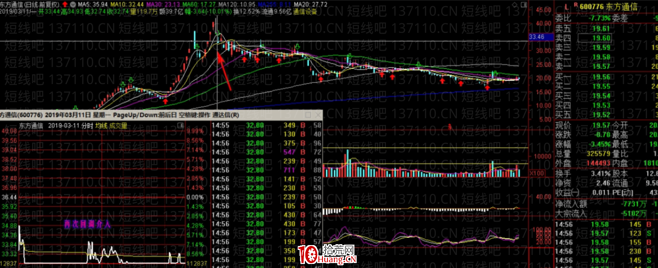Image resolution: width=658 pixels, height=268 pixels.
Task: Click the R margin-trading icon before 600776
Action: point(576,5)
